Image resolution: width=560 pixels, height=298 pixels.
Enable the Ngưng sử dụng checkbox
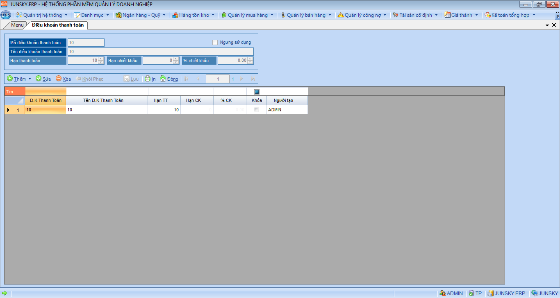pos(215,42)
